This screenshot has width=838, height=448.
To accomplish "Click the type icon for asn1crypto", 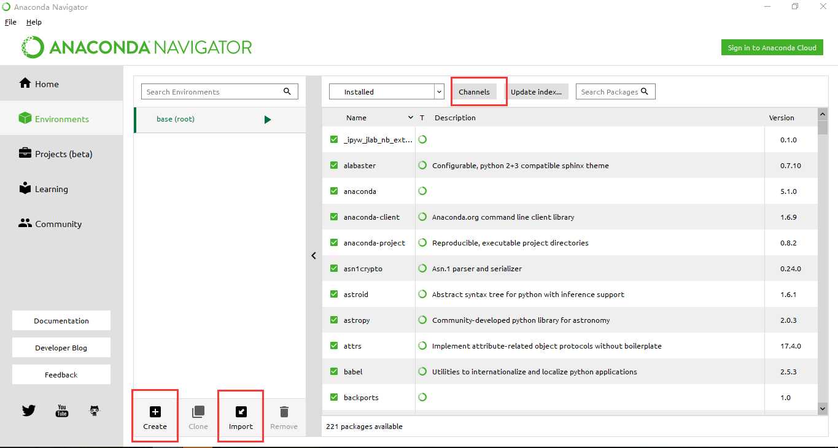I will tap(422, 268).
